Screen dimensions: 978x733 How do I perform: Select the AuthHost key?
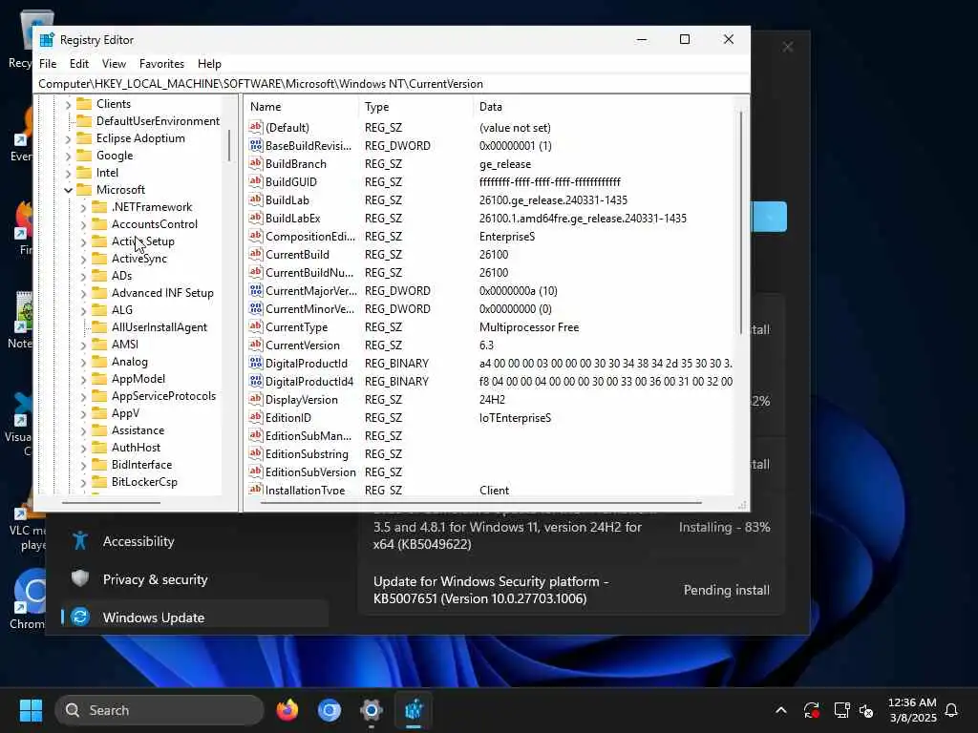136,448
